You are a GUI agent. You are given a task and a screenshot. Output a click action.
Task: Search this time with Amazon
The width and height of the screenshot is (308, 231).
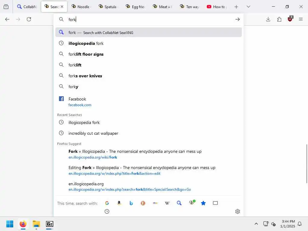coord(119,203)
